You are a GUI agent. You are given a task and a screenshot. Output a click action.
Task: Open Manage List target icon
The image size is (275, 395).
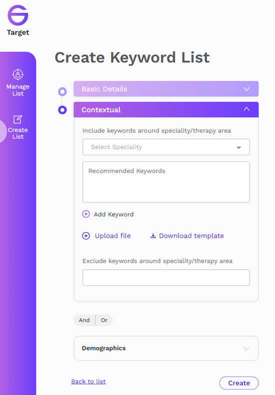click(18, 74)
